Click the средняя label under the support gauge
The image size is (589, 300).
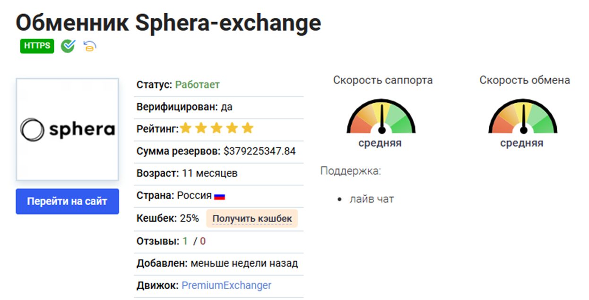(381, 142)
